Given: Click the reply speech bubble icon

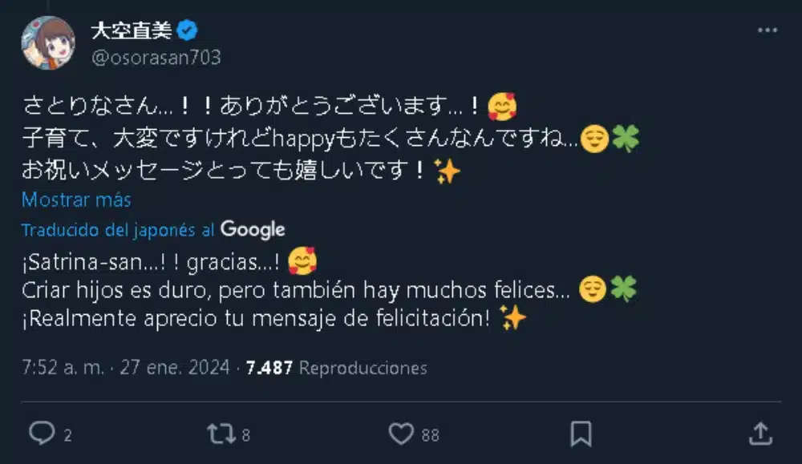Looking at the screenshot, I should 41,434.
